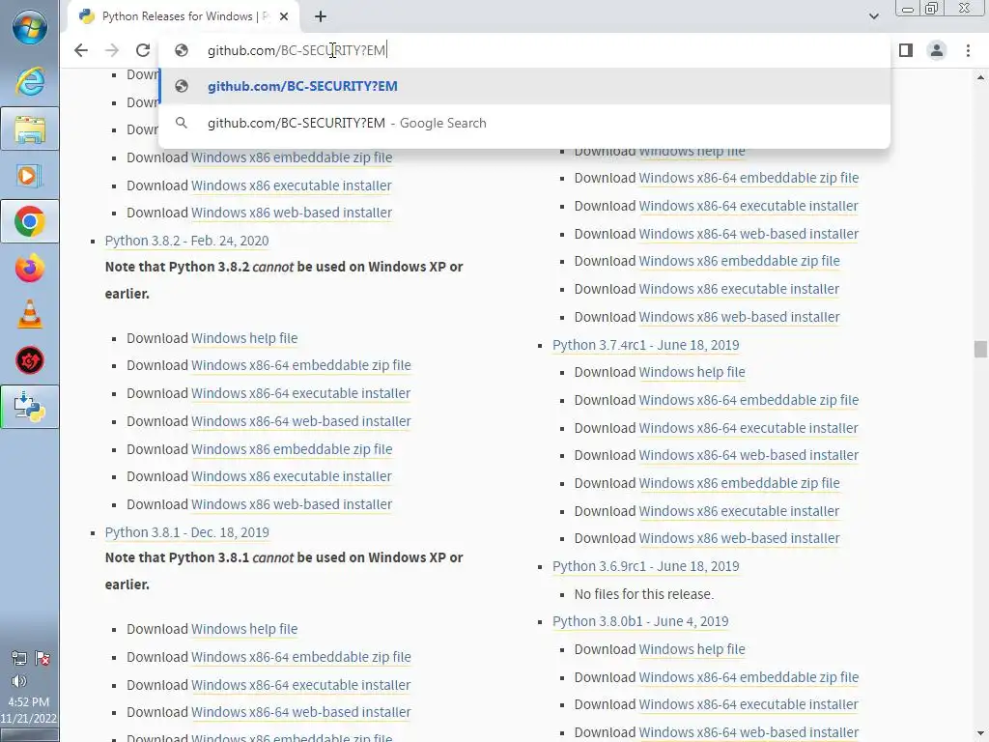Select github.com/BC-SECURITY?EM URL suggestion
The height and width of the screenshot is (742, 989).
524,86
